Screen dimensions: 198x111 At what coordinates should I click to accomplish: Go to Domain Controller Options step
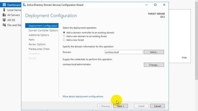pyautogui.click(x=43, y=30)
